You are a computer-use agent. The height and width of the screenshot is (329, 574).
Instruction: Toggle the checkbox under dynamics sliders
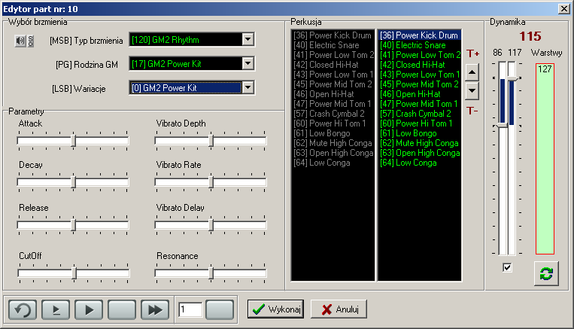[507, 267]
